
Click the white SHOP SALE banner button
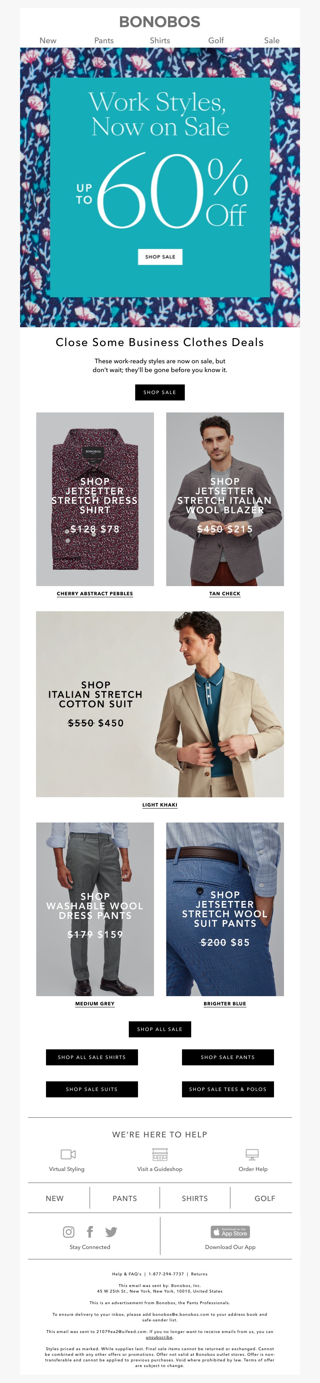(160, 256)
